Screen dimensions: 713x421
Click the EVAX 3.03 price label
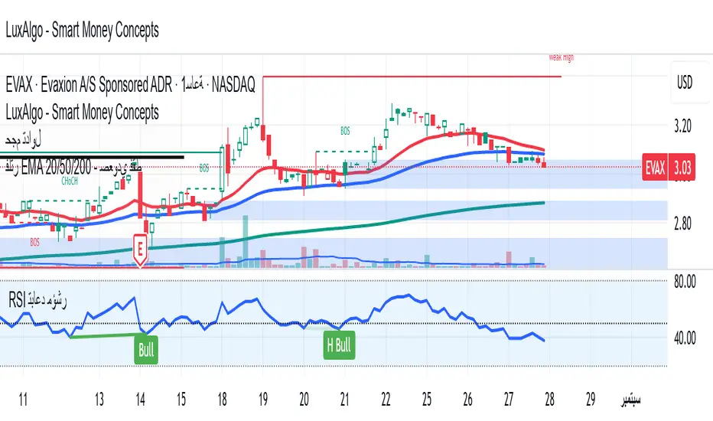click(669, 168)
